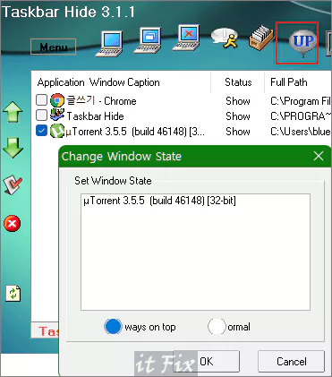The height and width of the screenshot is (377, 332).
Task: Click the green up arrow icon
Action: pos(13,112)
